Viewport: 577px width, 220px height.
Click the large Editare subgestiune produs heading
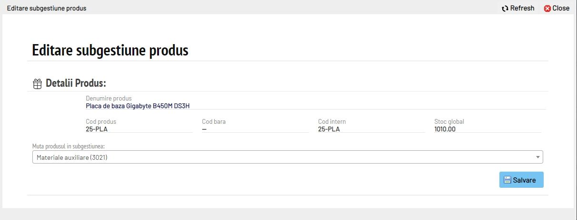110,50
